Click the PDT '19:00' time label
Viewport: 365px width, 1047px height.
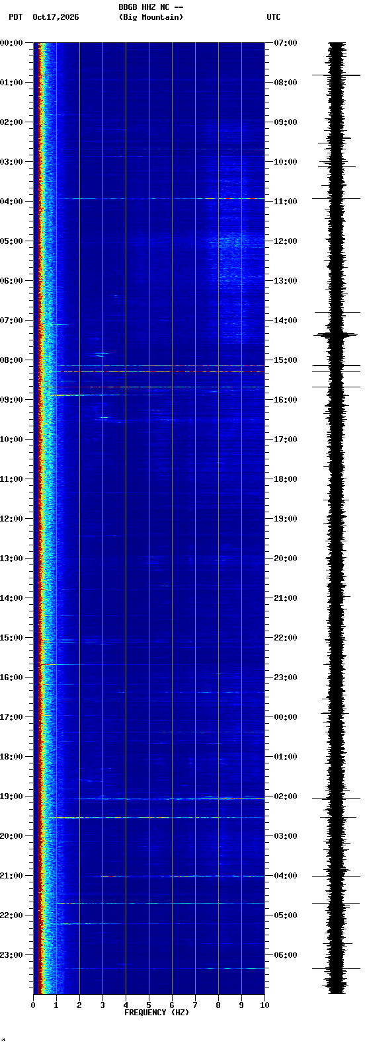(11, 796)
